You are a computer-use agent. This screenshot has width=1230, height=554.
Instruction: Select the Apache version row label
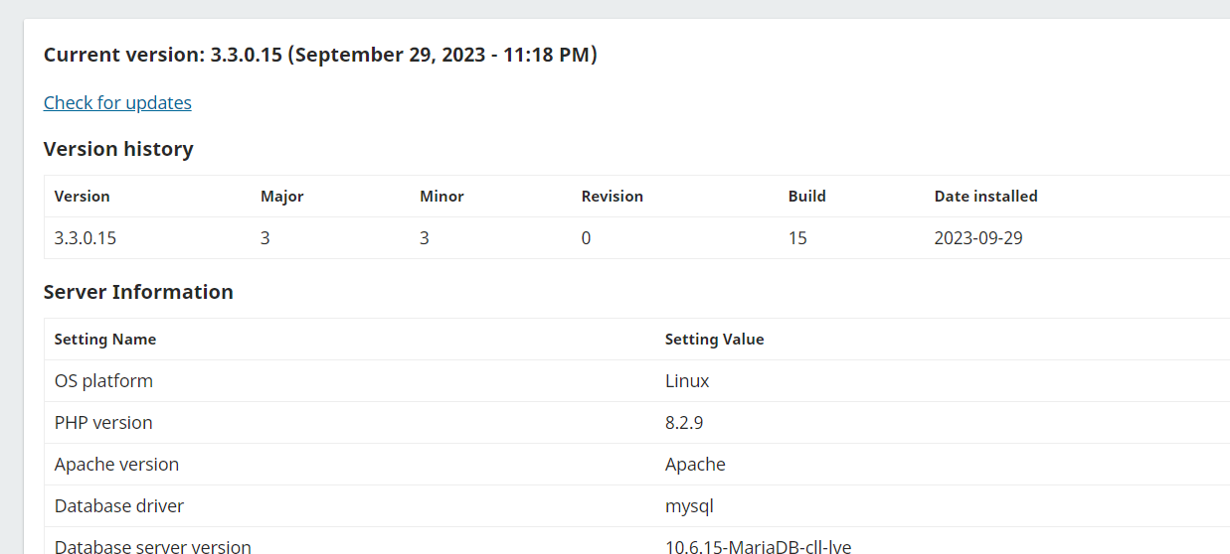point(117,465)
